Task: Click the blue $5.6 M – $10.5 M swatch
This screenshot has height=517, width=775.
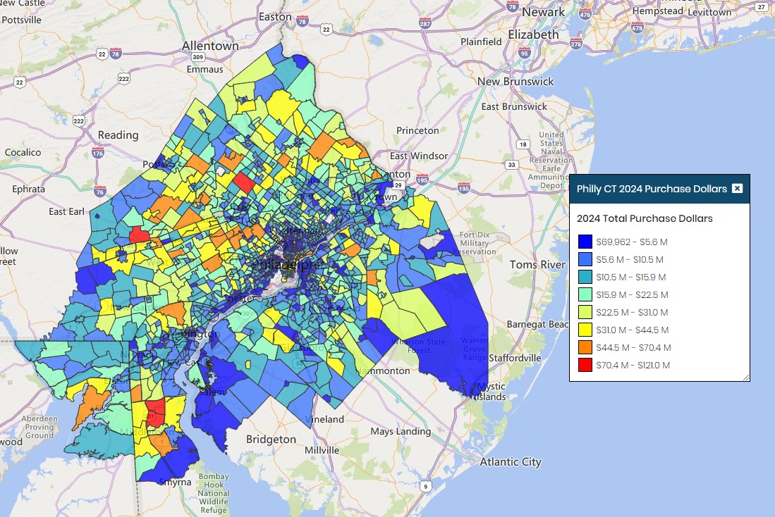Action: click(x=585, y=259)
